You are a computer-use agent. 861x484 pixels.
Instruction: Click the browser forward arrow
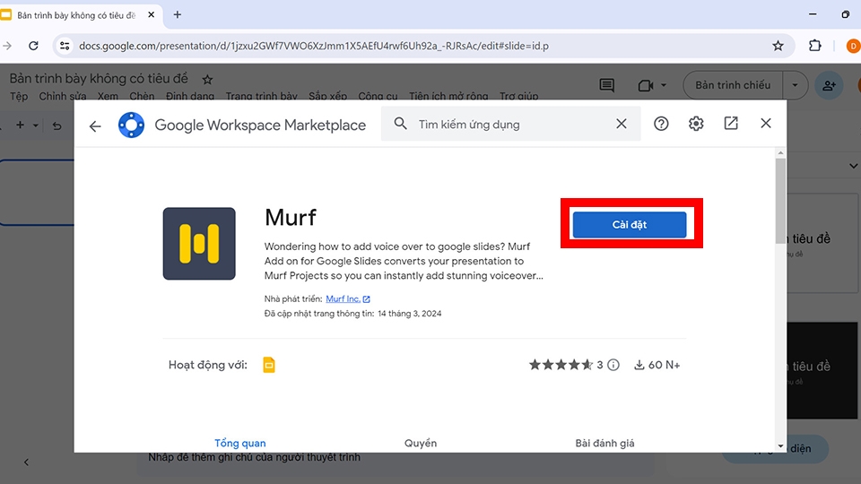(x=7, y=46)
